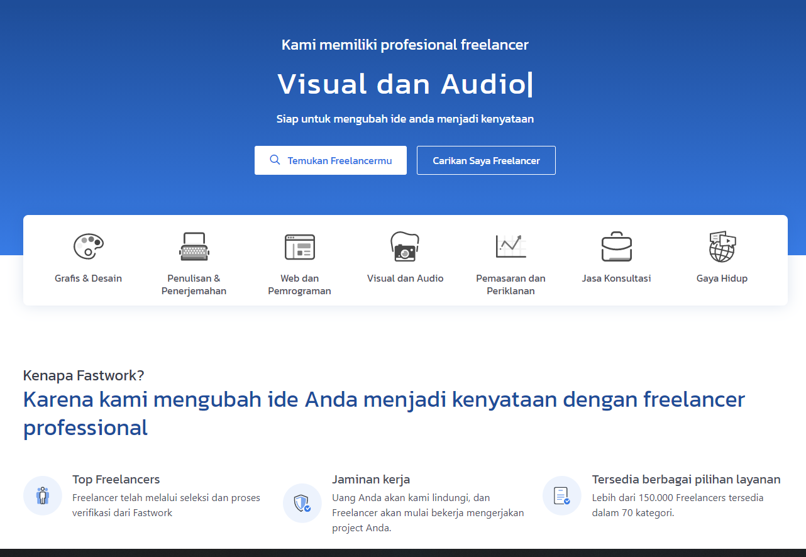Click the magnifier icon in Temukan Freelancermu

[x=275, y=160]
